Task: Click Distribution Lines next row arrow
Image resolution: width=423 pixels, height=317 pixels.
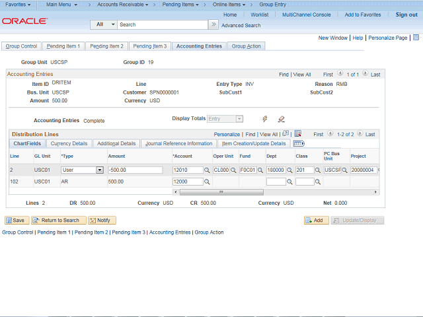Action: coord(360,133)
